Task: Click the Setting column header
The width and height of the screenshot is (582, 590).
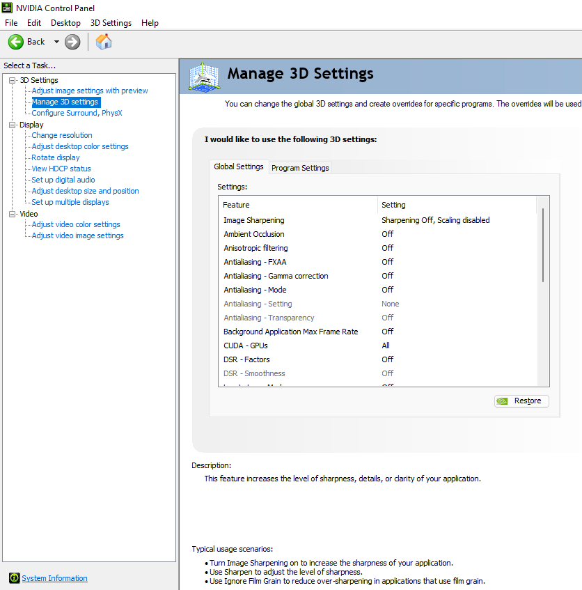Action: 457,205
